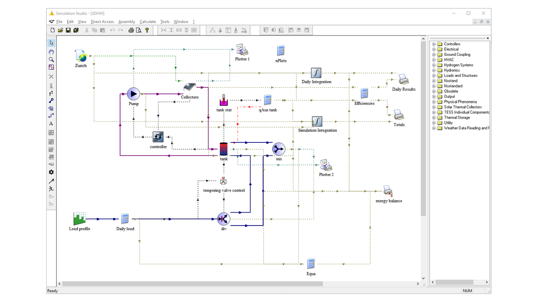The height and width of the screenshot is (302, 538).
Task: Select the Daily load calculator icon
Action: pos(125,219)
